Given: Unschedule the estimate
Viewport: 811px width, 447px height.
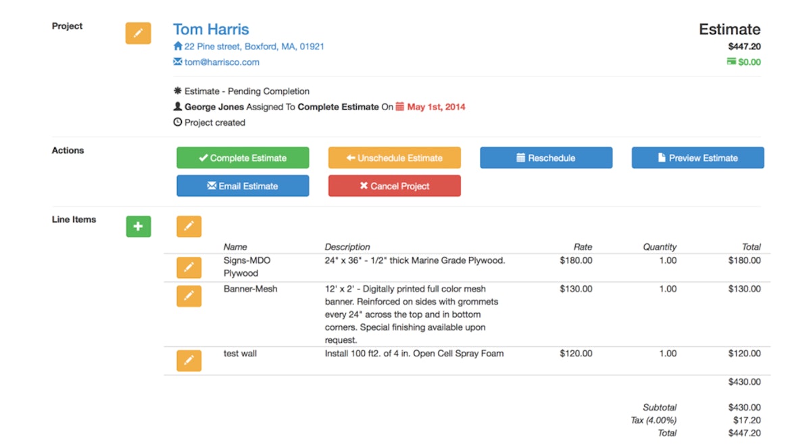Looking at the screenshot, I should pos(394,158).
